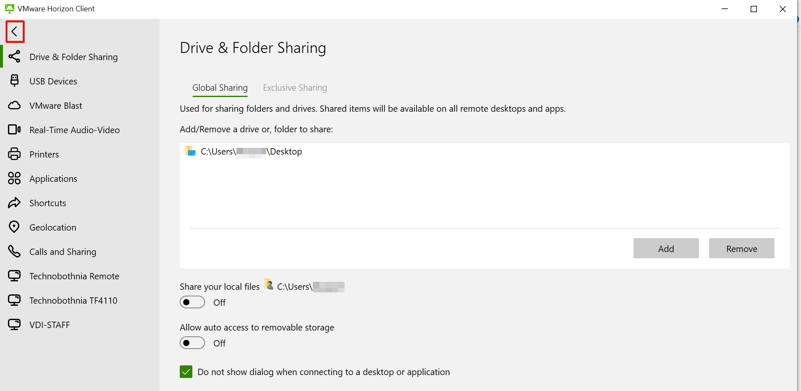Click the user folder icon beside Share your local files

269,284
